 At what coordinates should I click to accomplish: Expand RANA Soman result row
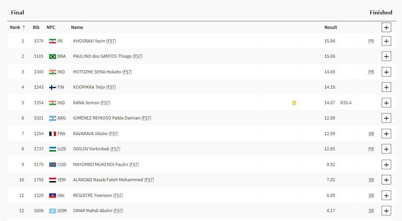pyautogui.click(x=386, y=102)
